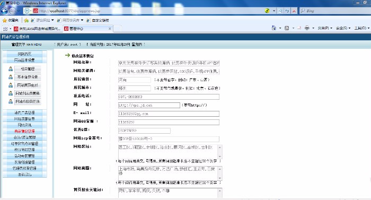Open Favorites with the star 收藏夹 button
The height and width of the screenshot is (200, 371).
click(11, 20)
